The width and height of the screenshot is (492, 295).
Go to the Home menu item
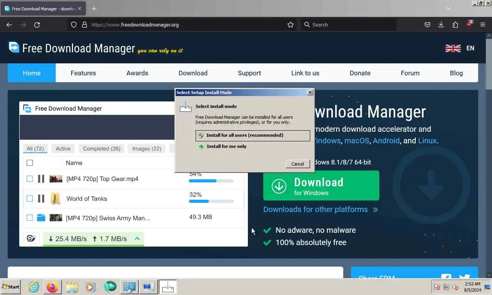(32, 73)
